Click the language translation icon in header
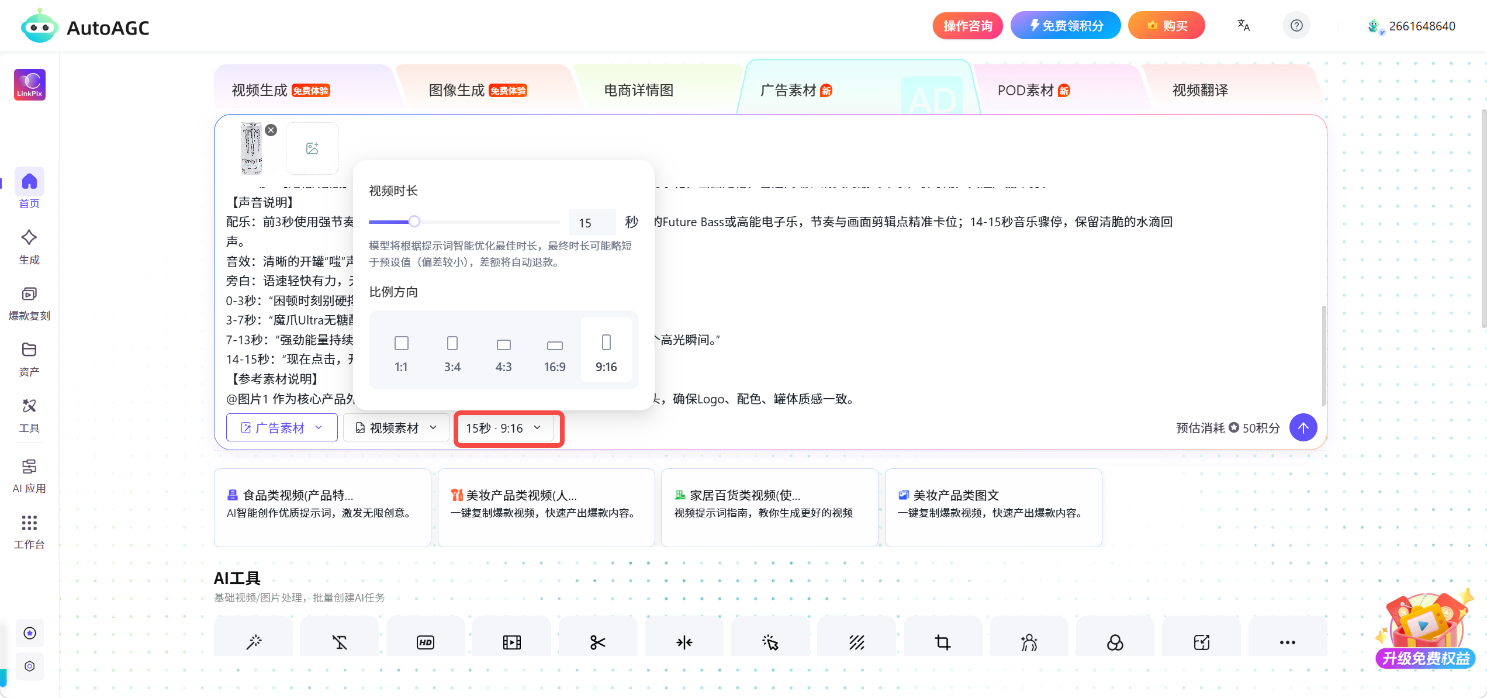 coord(1243,26)
